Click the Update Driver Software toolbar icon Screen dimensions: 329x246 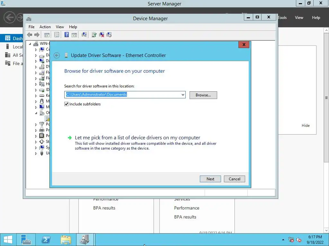tap(94, 35)
